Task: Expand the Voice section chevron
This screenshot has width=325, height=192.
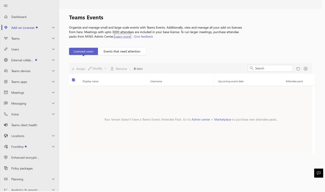Action: tap(53, 114)
